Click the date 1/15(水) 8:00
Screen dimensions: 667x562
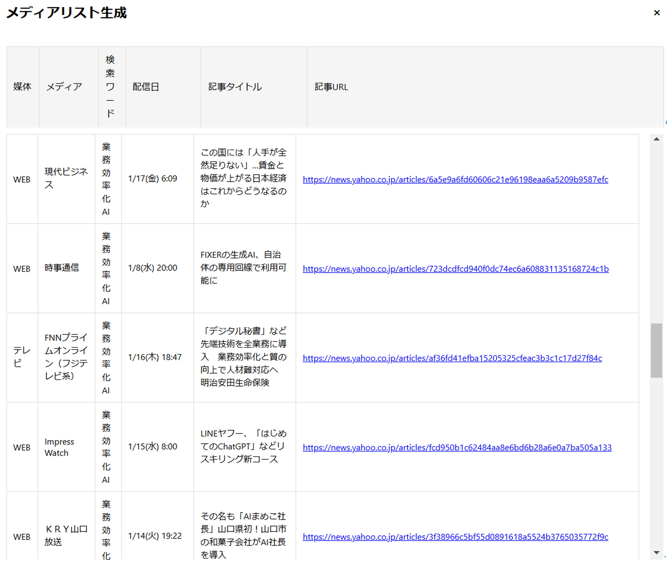click(152, 446)
